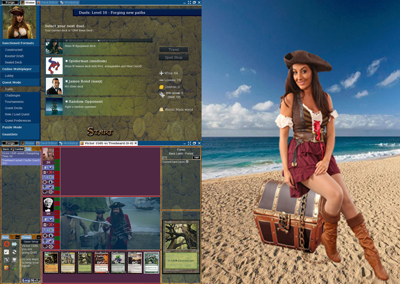Select the Monstrous Growth card in hand
This screenshot has width=400, height=284.
(152, 263)
